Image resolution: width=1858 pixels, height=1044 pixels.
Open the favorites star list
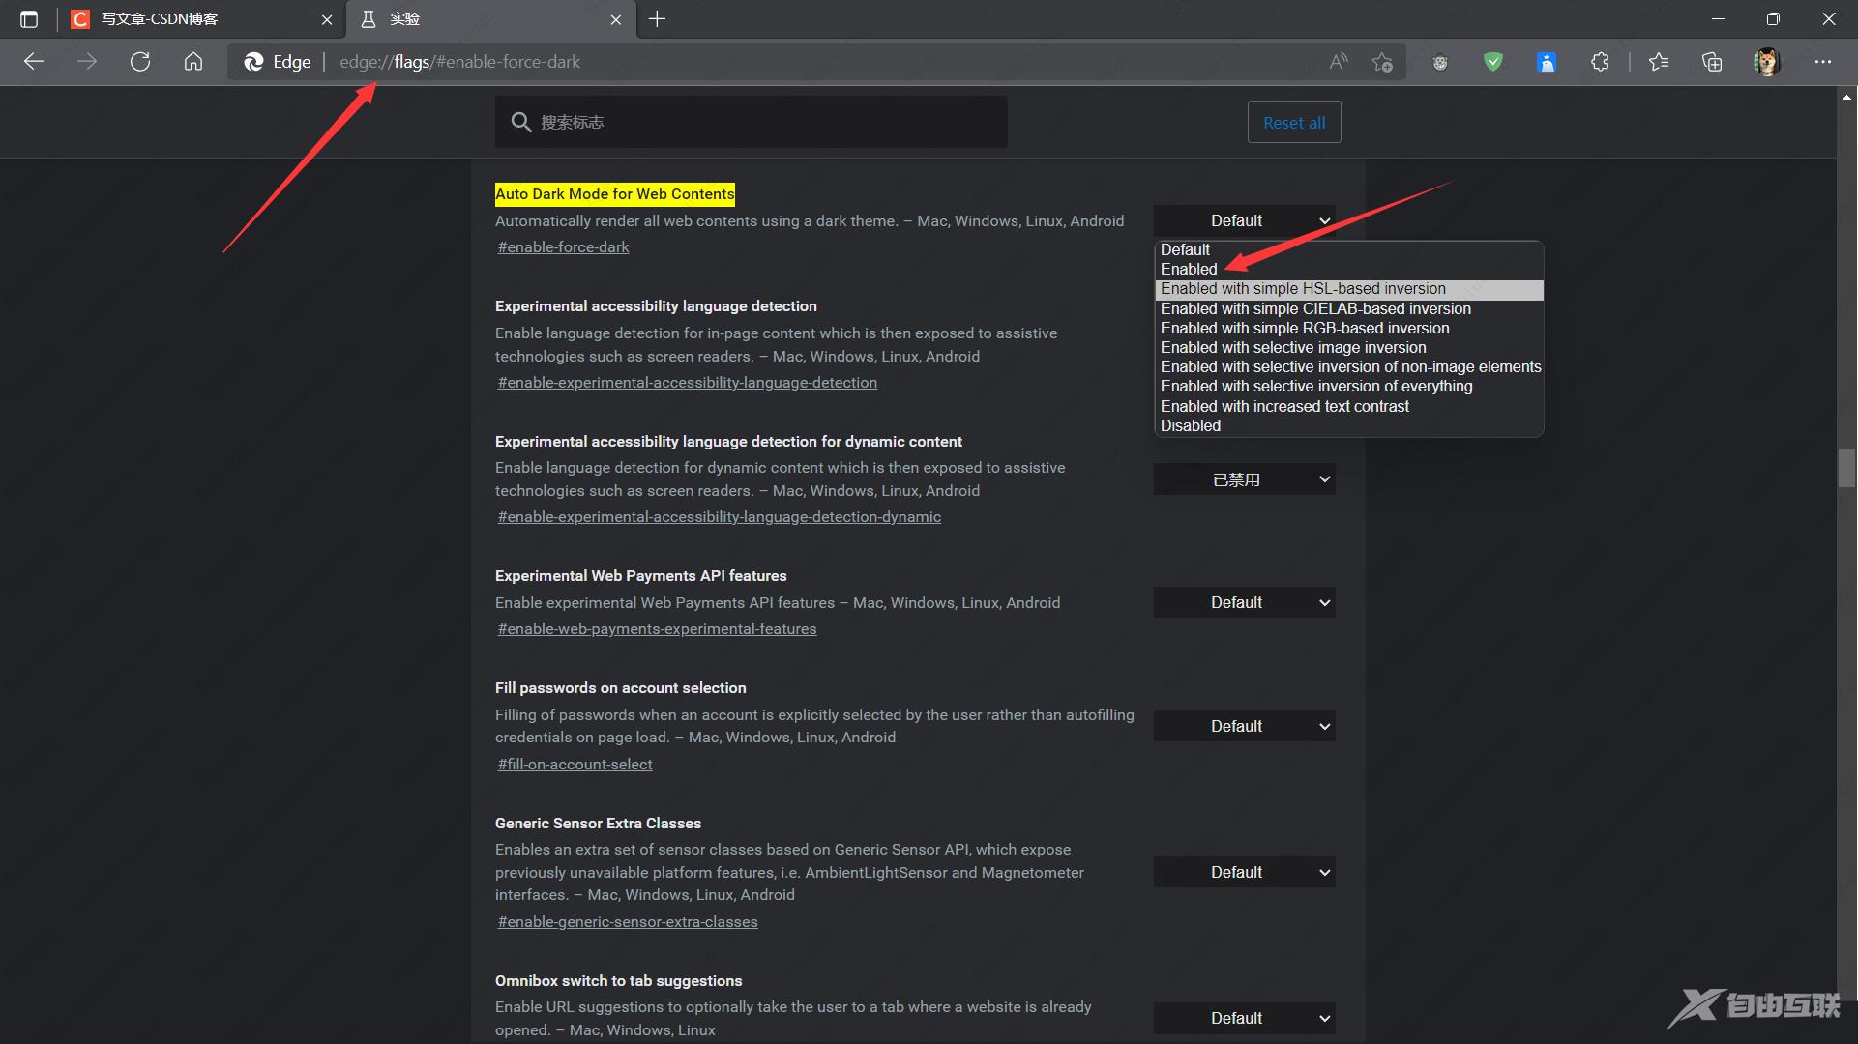(1659, 62)
